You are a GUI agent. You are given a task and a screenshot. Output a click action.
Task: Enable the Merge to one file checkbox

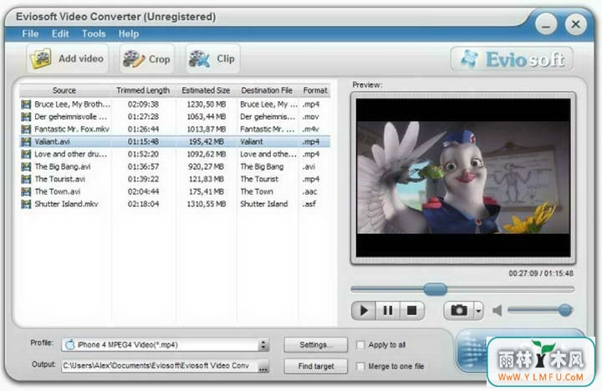point(360,367)
